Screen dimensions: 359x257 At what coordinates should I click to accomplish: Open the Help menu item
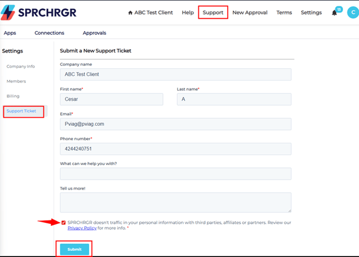(x=188, y=12)
